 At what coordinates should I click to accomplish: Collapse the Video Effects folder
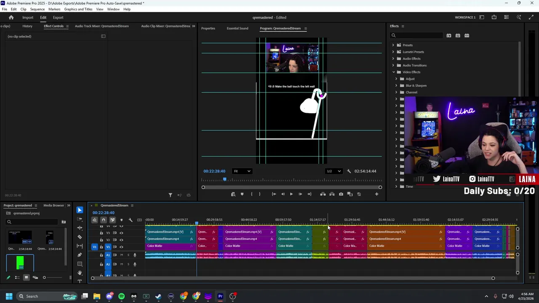pyautogui.click(x=393, y=72)
